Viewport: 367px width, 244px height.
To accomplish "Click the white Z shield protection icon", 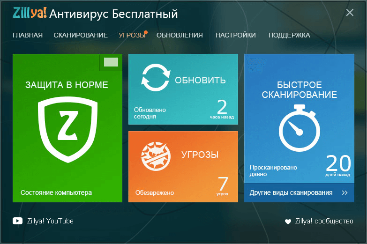I will pyautogui.click(x=67, y=130).
